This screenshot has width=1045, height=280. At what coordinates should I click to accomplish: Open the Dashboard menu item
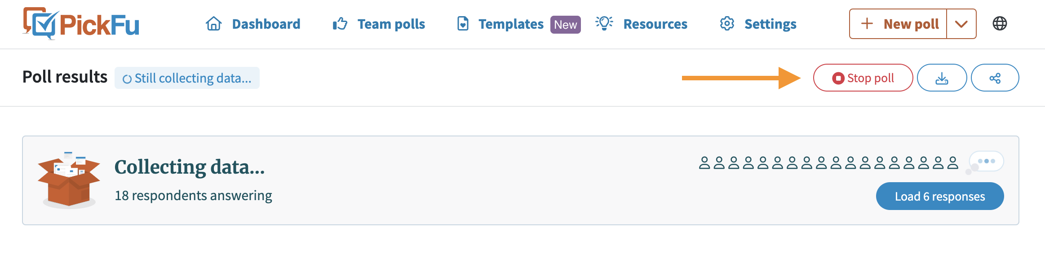[266, 24]
